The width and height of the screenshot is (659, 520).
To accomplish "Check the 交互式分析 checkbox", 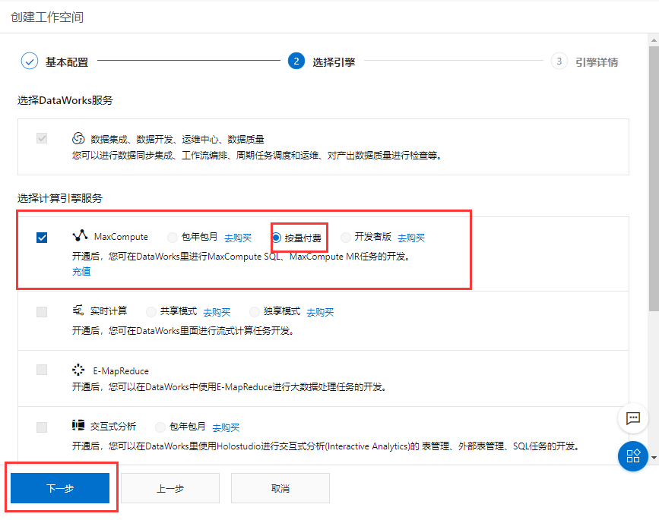I will [x=42, y=427].
